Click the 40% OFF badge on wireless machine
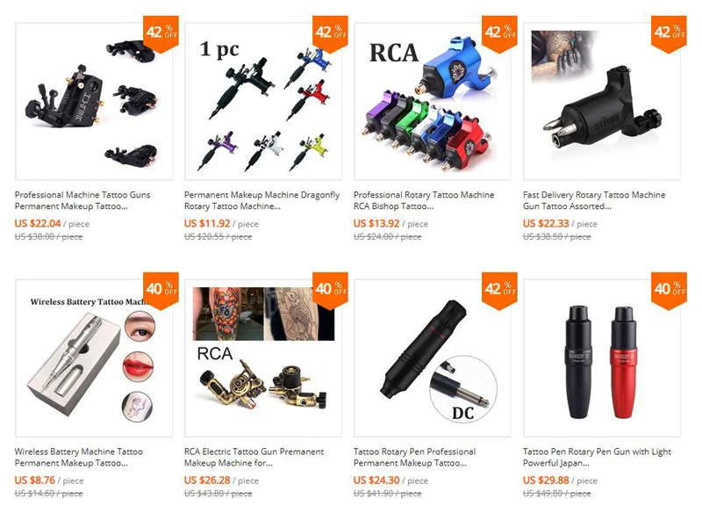 point(161,291)
